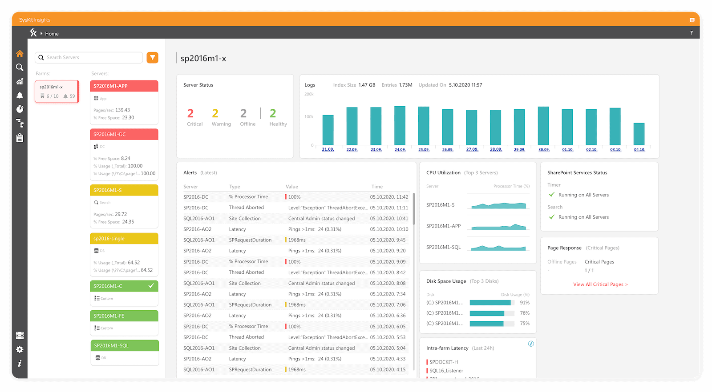This screenshot has width=712, height=392.
Task: Click the Alerts list scrollbar
Action: click(x=414, y=209)
